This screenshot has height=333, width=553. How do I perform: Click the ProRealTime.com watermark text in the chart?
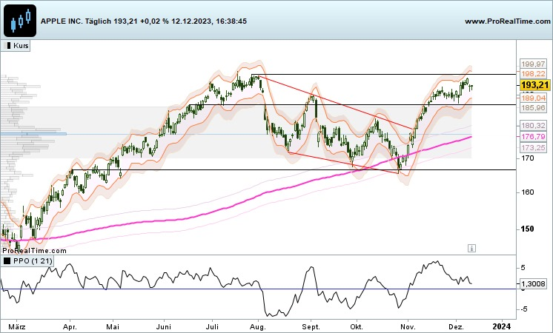tap(34, 251)
